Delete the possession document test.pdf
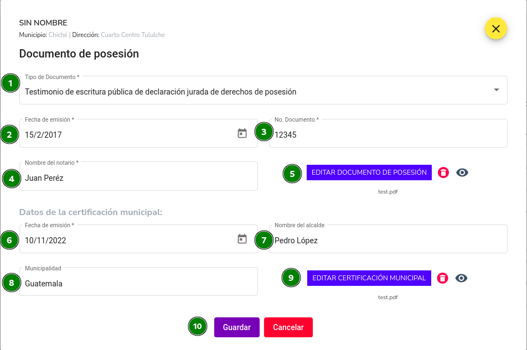Viewport: 527px width, 350px height. (443, 173)
